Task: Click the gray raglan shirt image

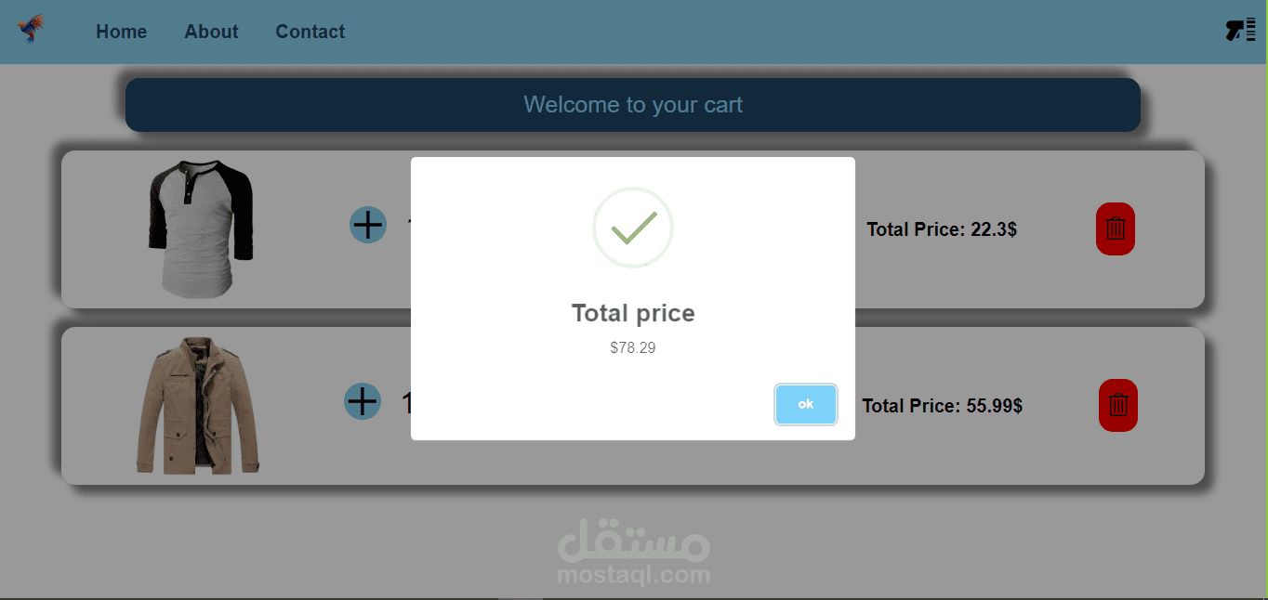Action: (201, 228)
